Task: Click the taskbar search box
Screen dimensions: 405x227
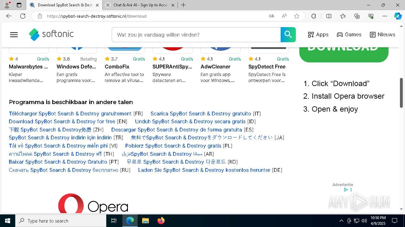Action: tap(61, 221)
